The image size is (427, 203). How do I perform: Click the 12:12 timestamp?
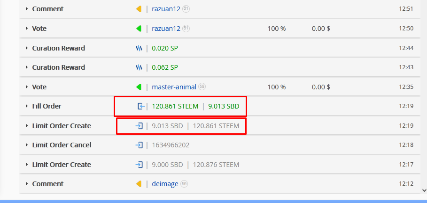click(406, 184)
